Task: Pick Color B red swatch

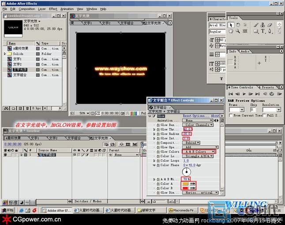Action: point(185,188)
